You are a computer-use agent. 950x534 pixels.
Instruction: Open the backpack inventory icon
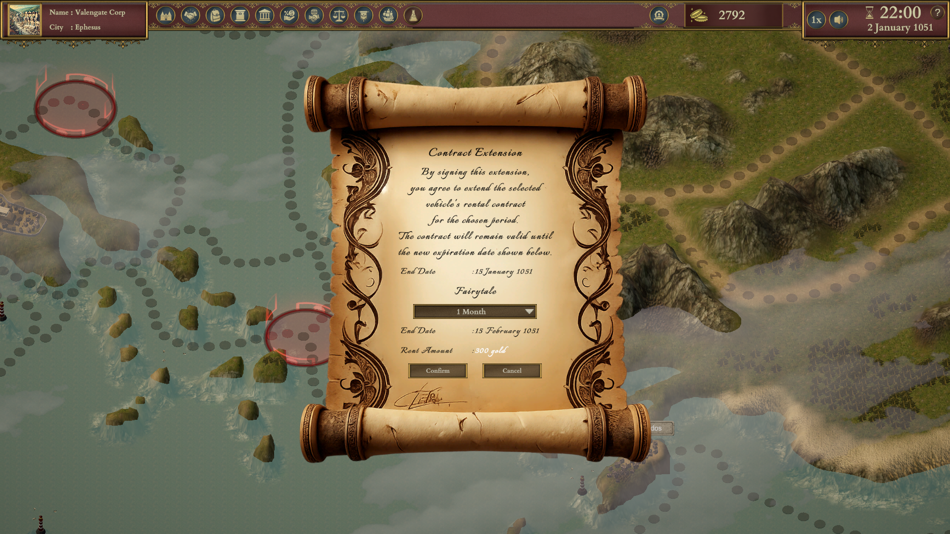pos(215,16)
